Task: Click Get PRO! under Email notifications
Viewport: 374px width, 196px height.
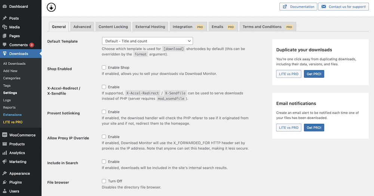Action: (314, 128)
